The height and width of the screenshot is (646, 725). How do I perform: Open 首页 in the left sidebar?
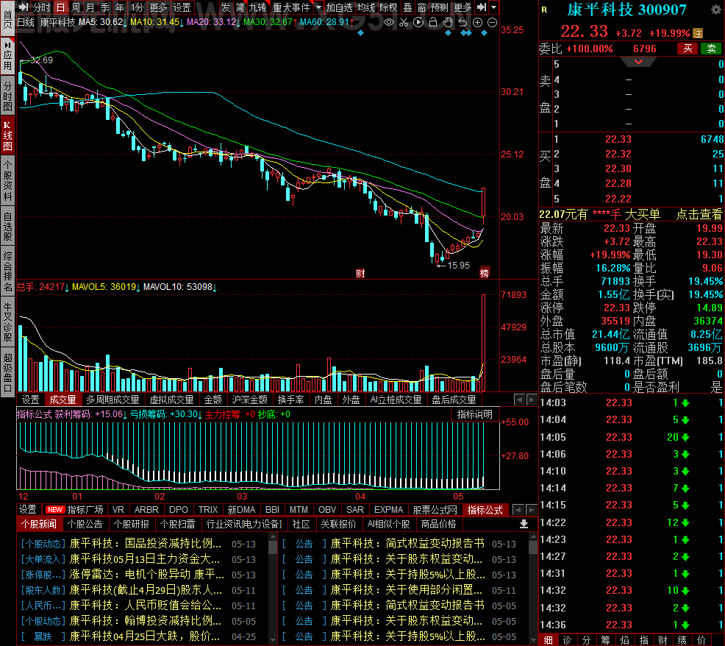pyautogui.click(x=7, y=18)
